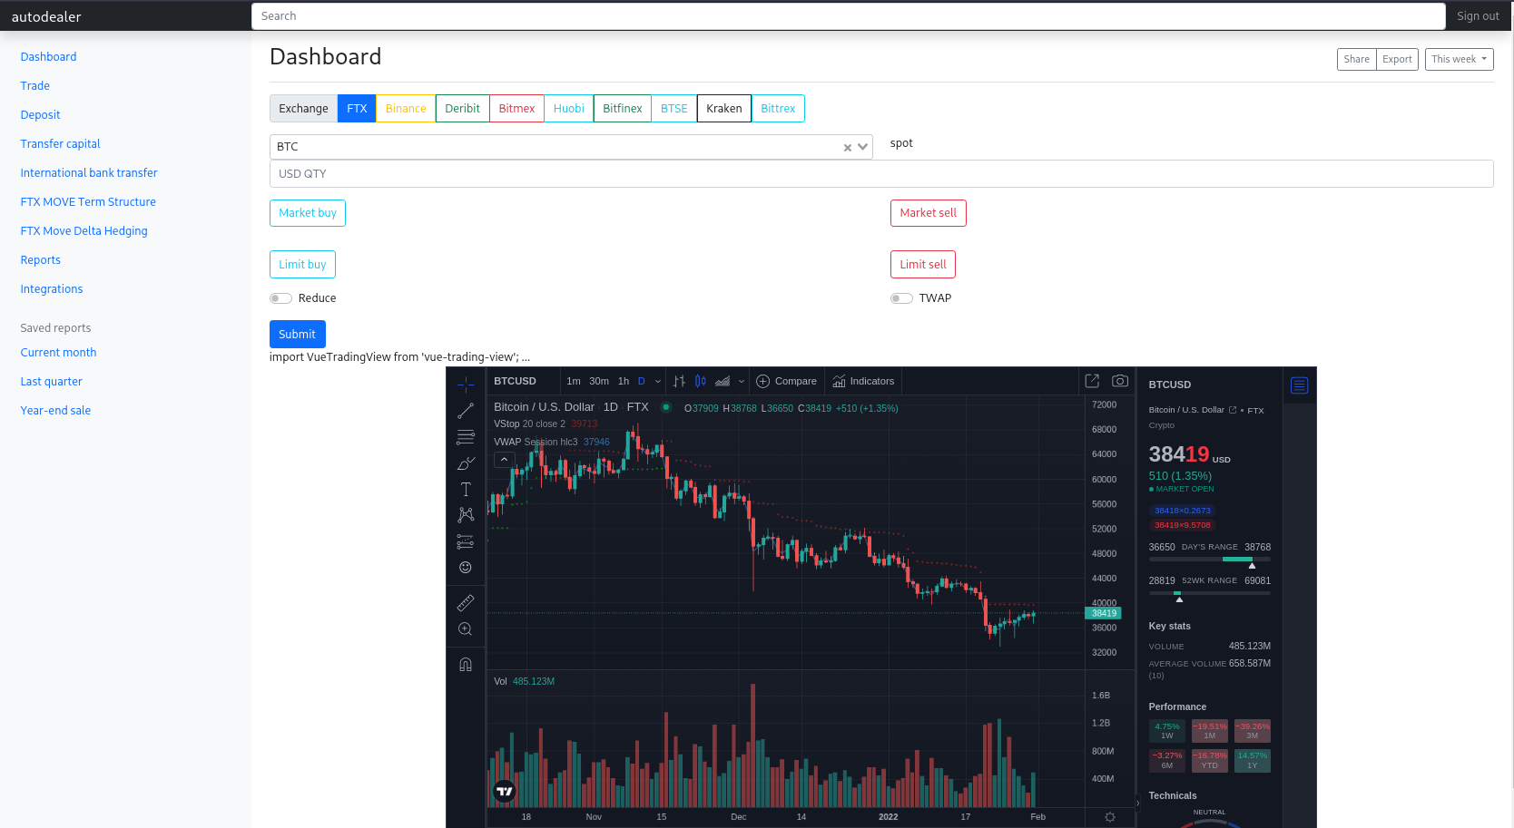Viewport: 1514px width, 828px height.
Task: Click the Limit buy button
Action: click(302, 265)
